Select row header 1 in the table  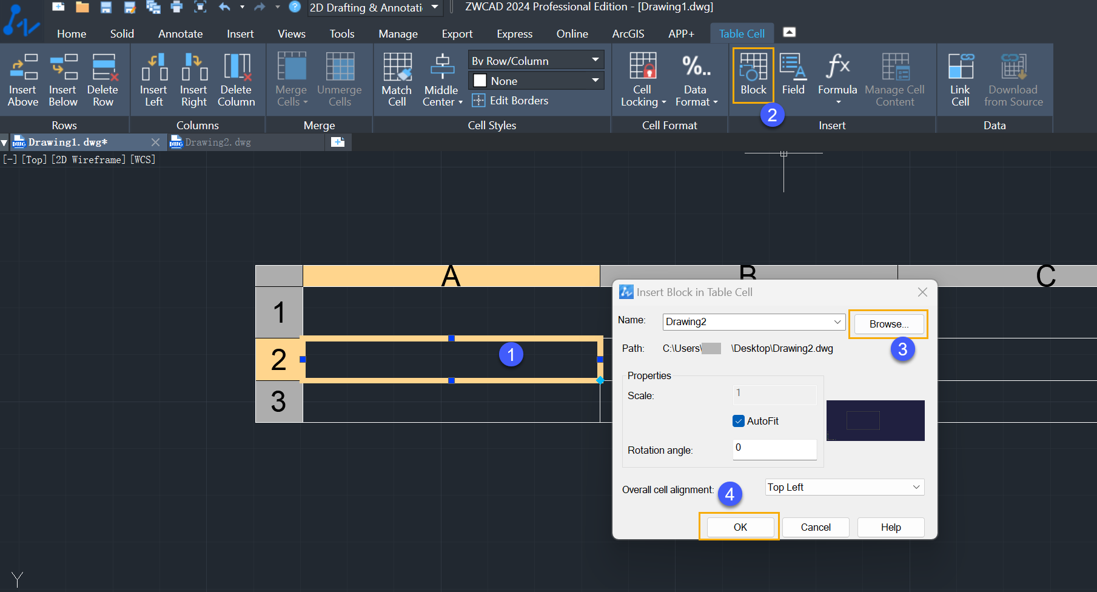point(279,312)
